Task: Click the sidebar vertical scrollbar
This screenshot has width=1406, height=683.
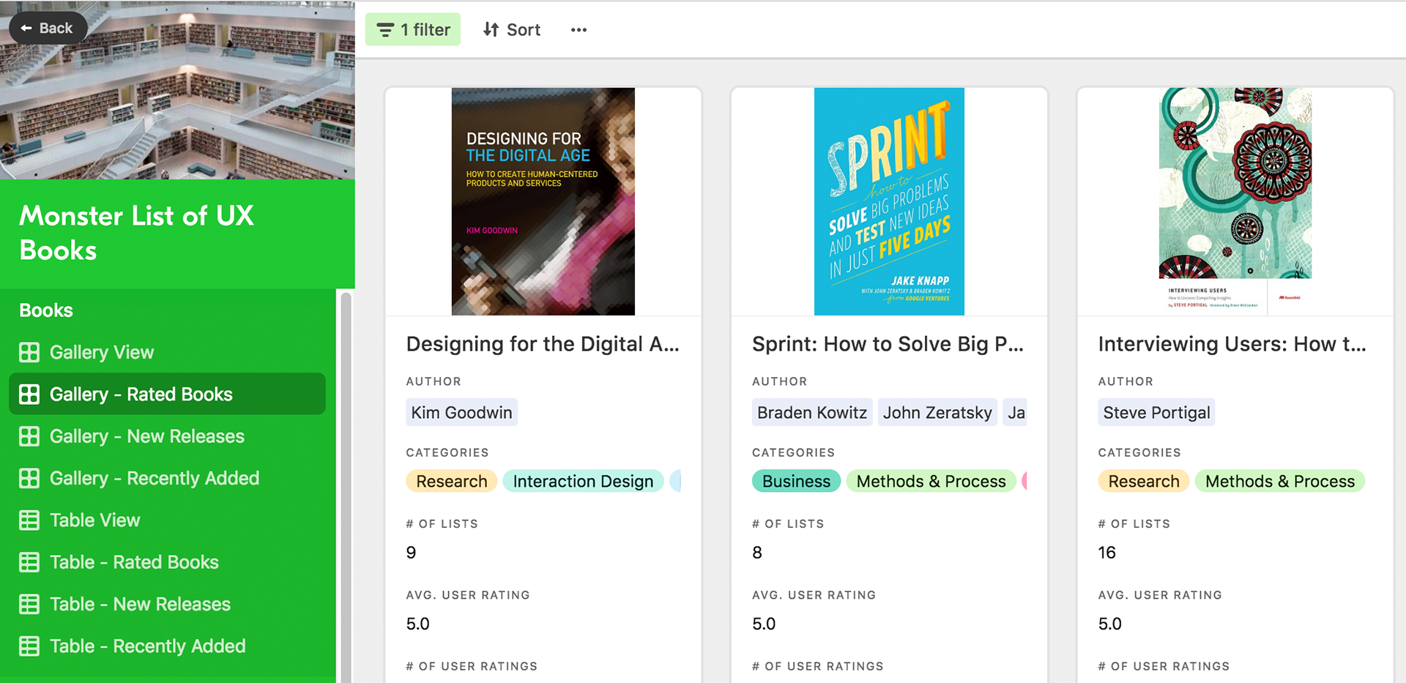Action: (x=346, y=483)
